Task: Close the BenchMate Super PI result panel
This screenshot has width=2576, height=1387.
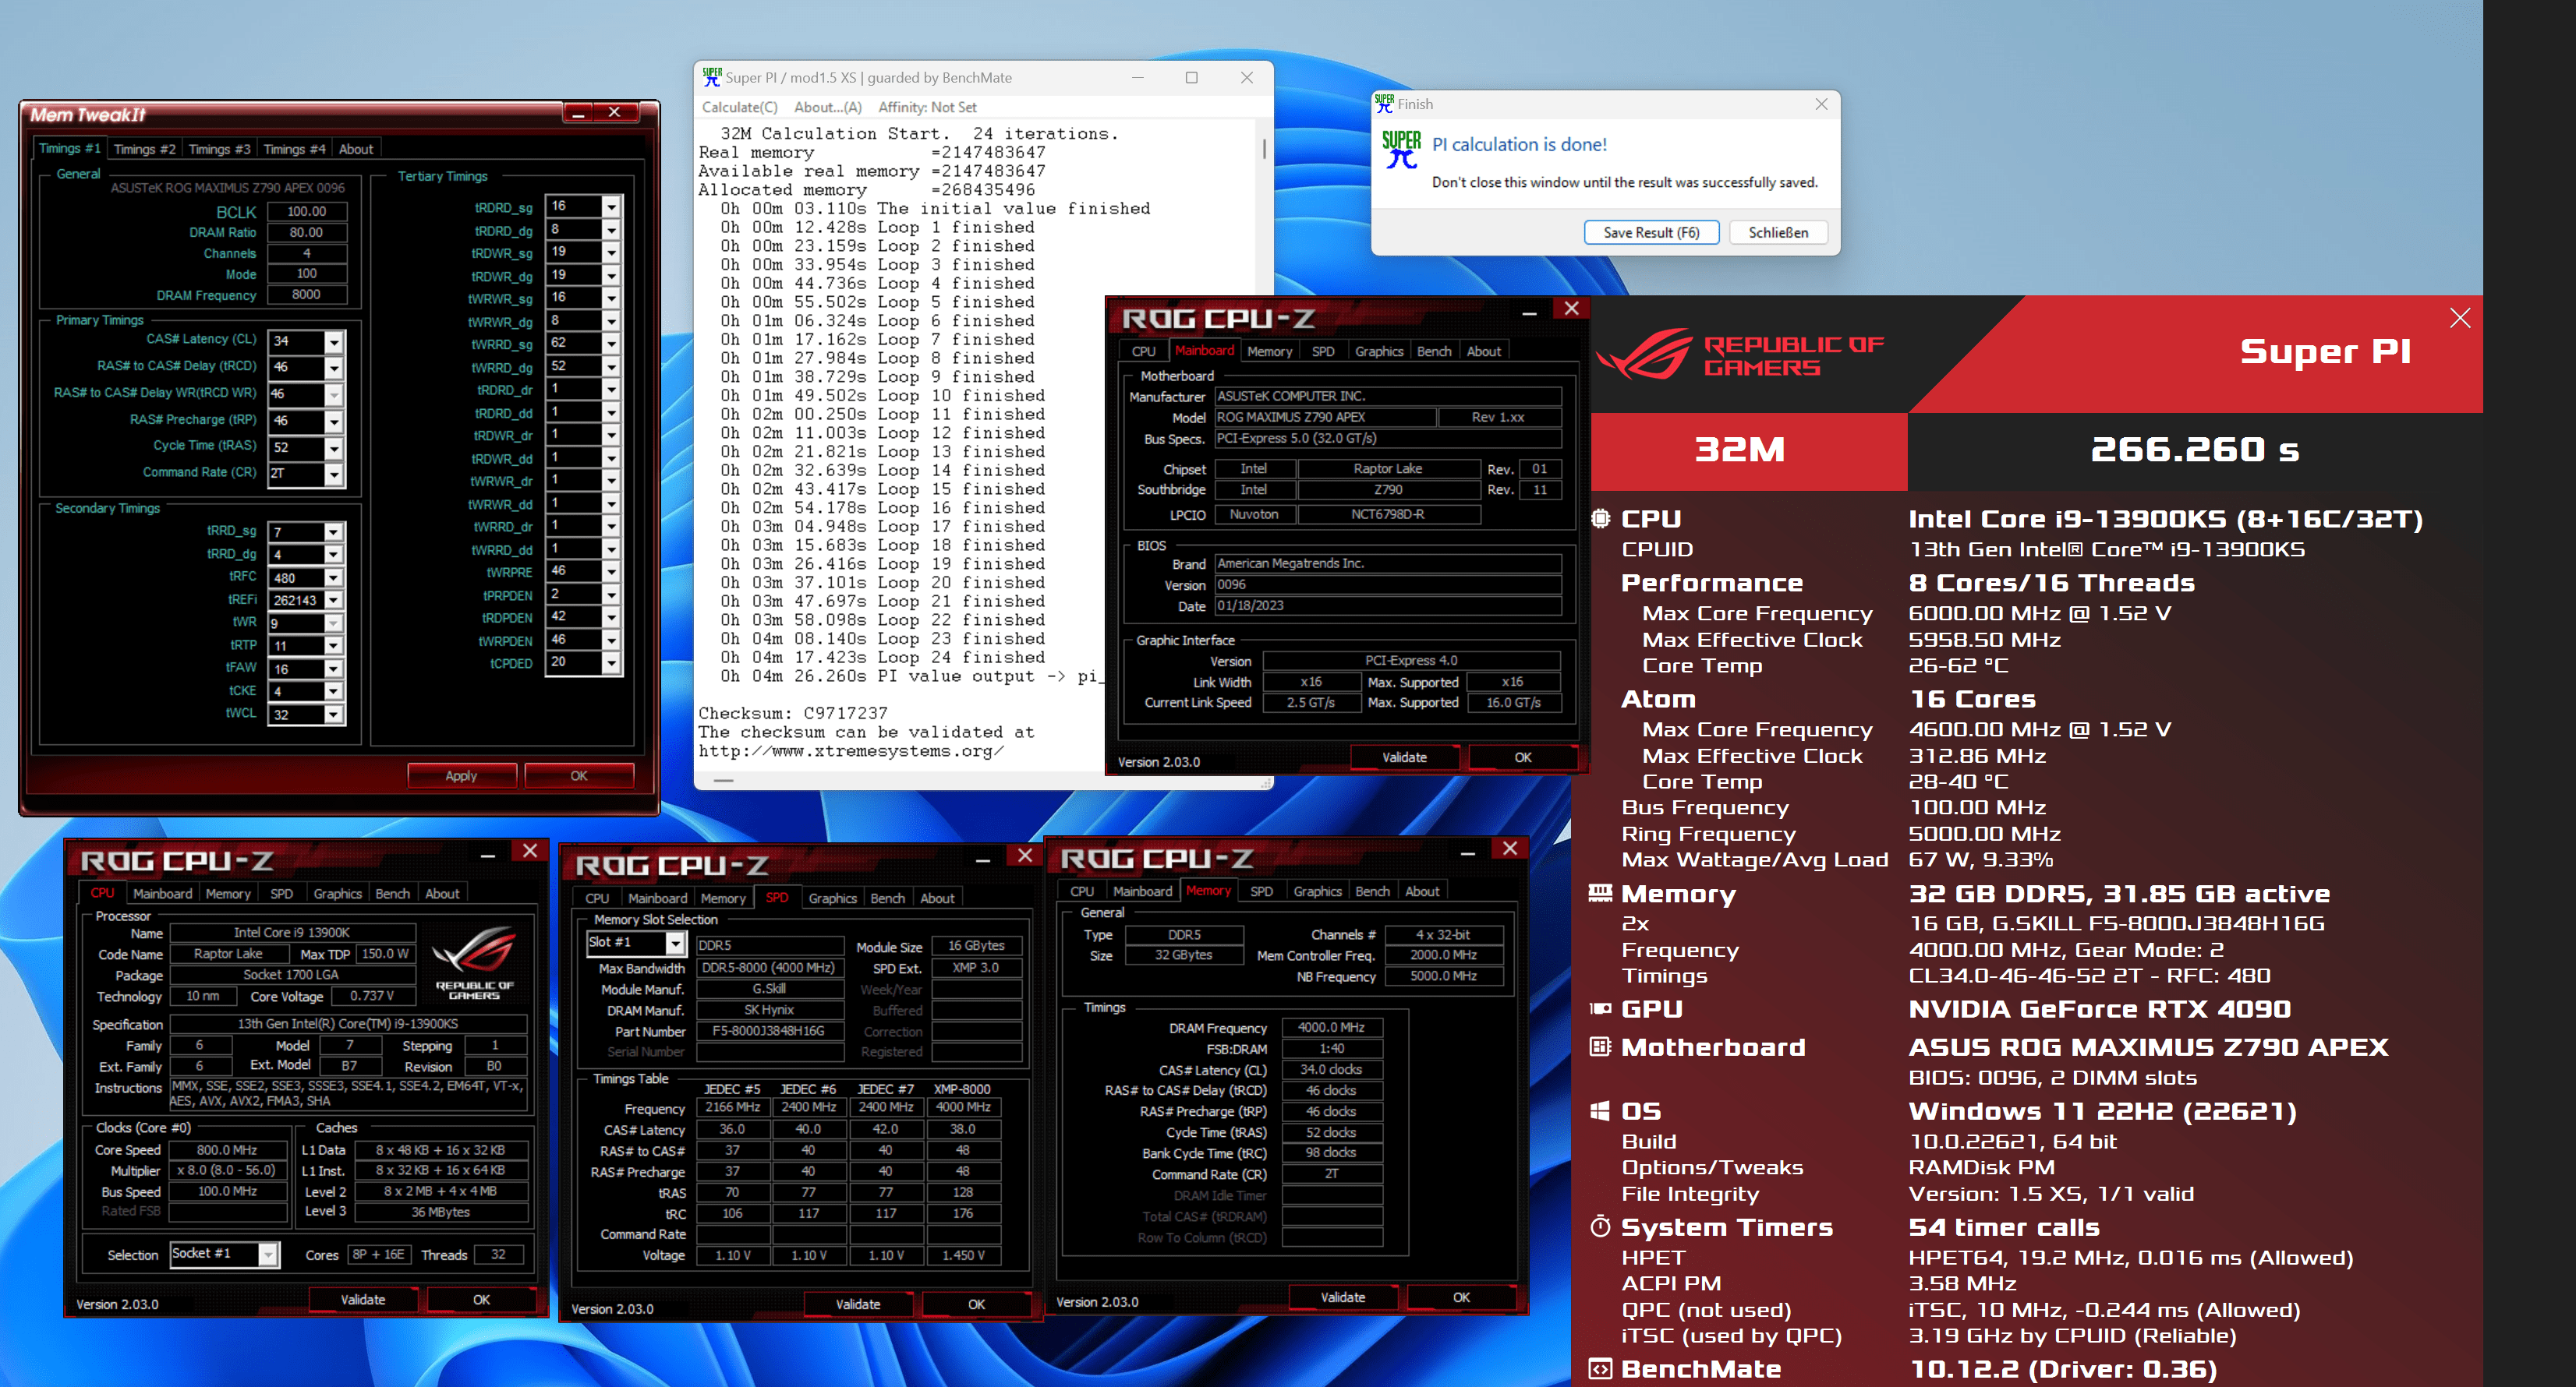Action: tap(2460, 318)
